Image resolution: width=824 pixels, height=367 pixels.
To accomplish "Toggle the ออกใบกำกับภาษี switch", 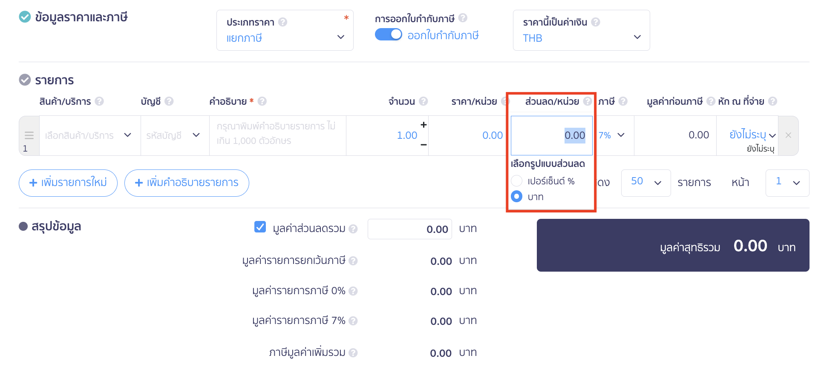I will pos(388,34).
